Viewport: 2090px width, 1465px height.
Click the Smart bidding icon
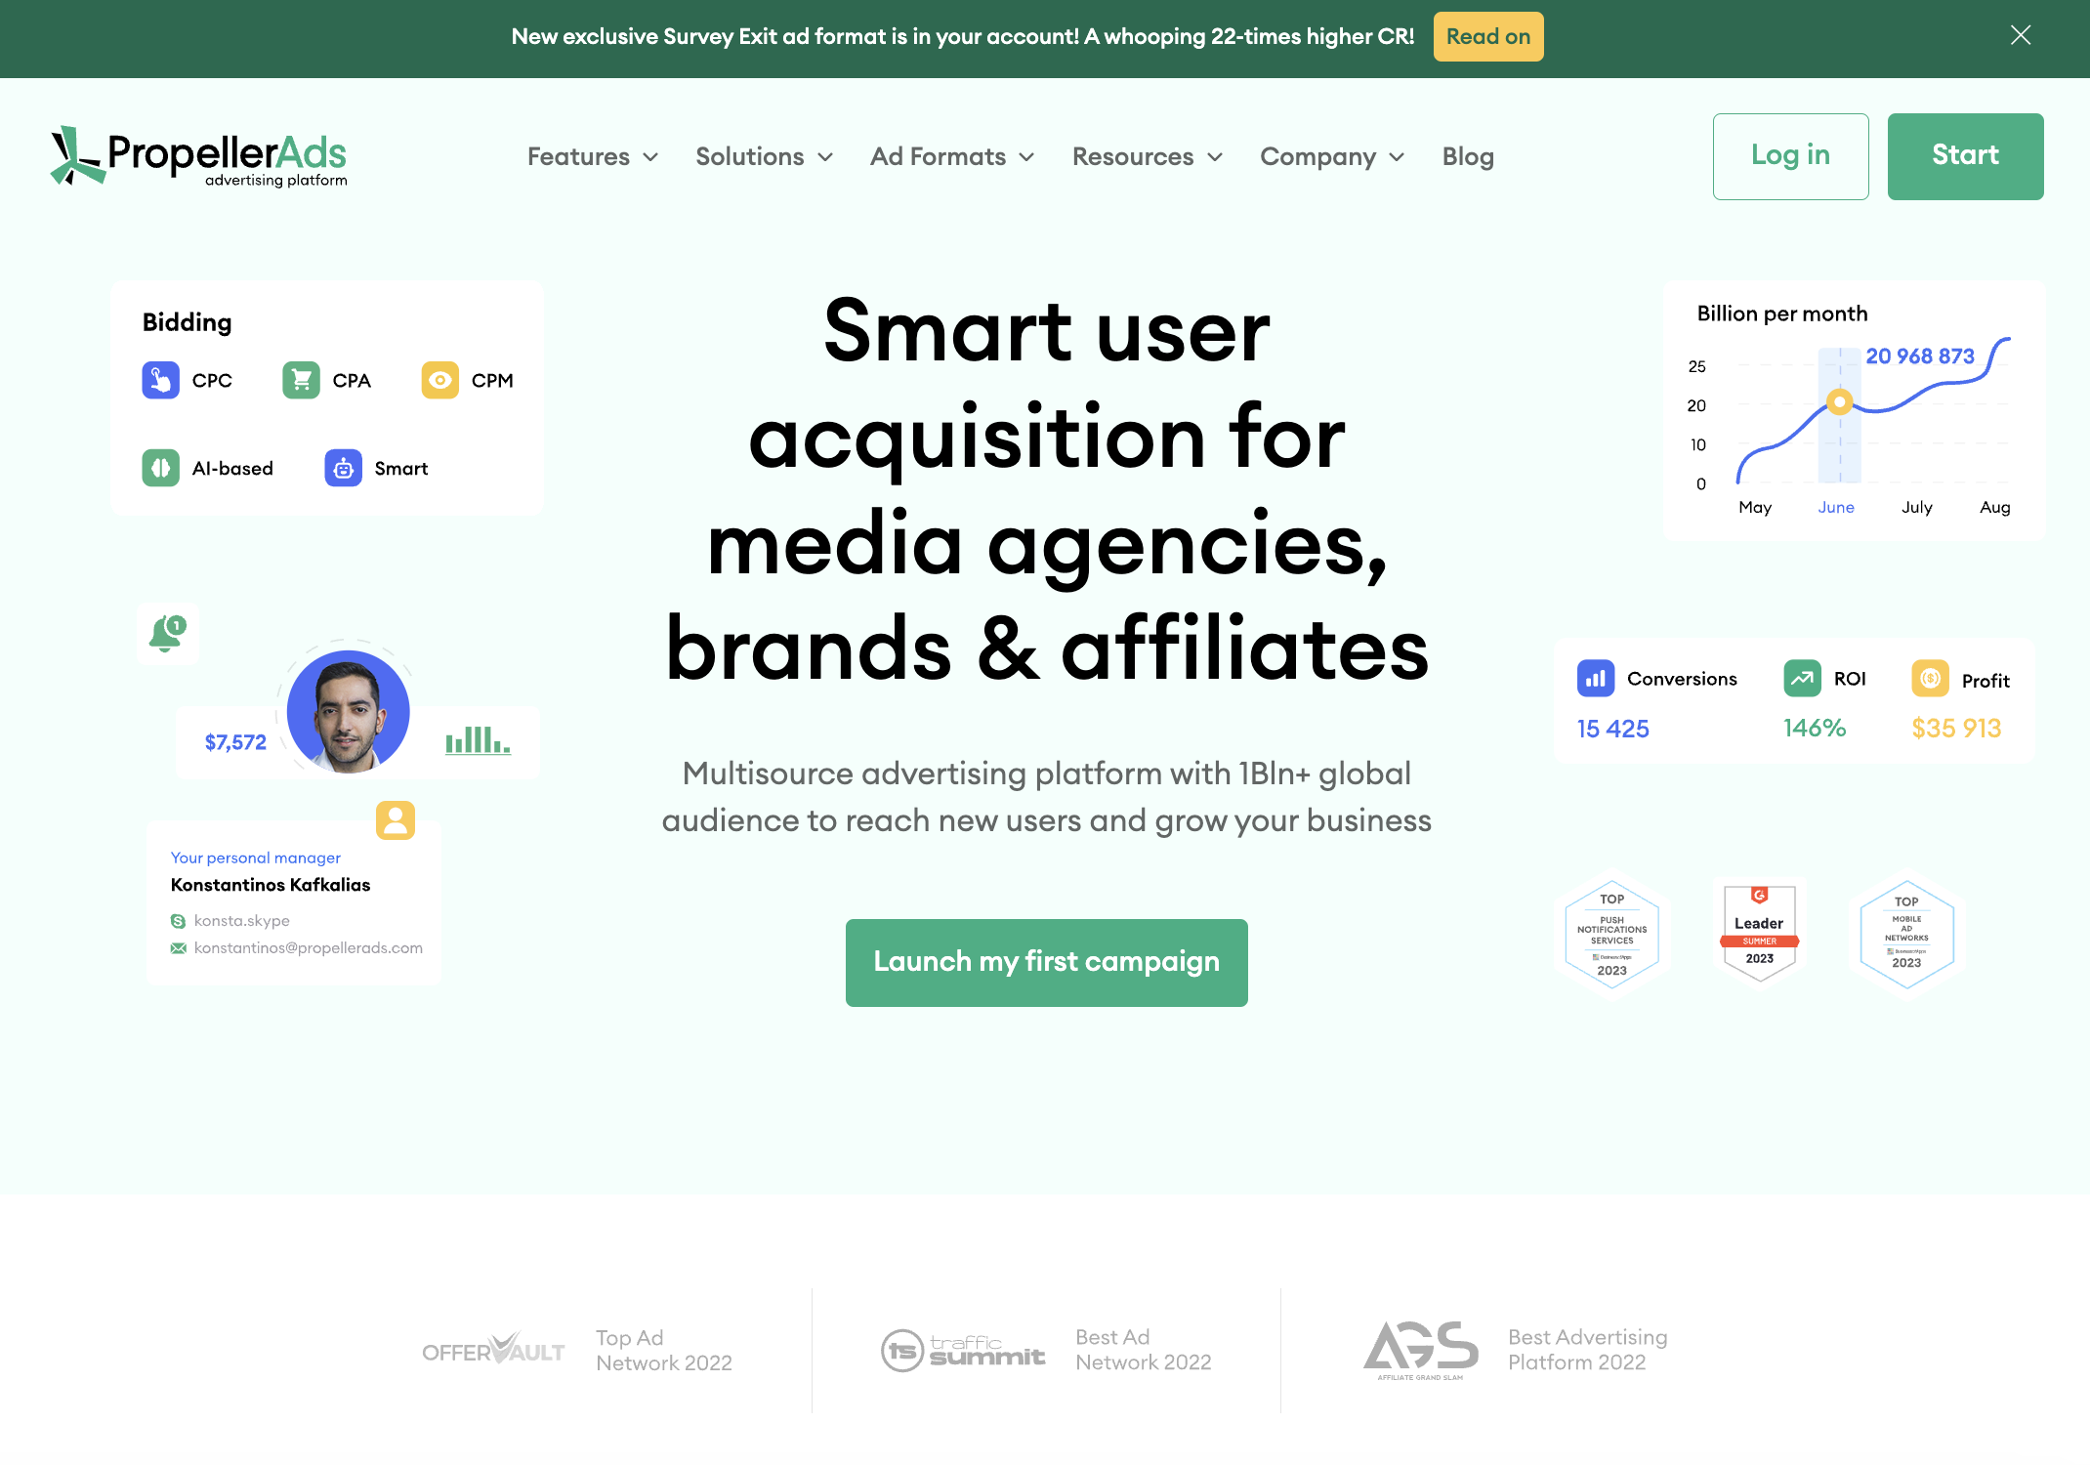[x=343, y=467]
